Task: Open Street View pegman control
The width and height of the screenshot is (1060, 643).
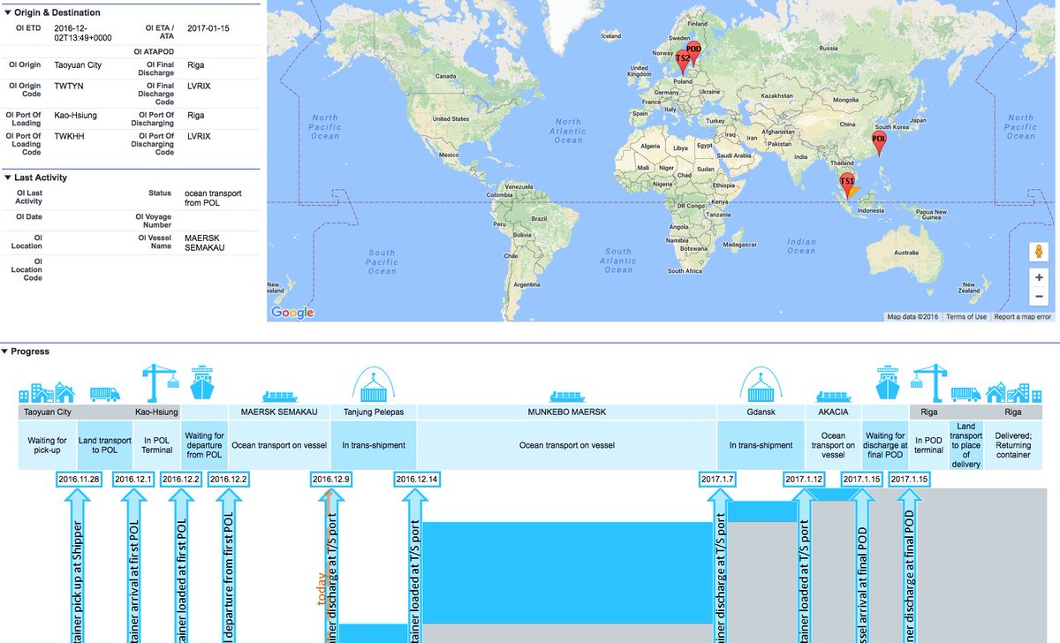Action: tap(1040, 251)
